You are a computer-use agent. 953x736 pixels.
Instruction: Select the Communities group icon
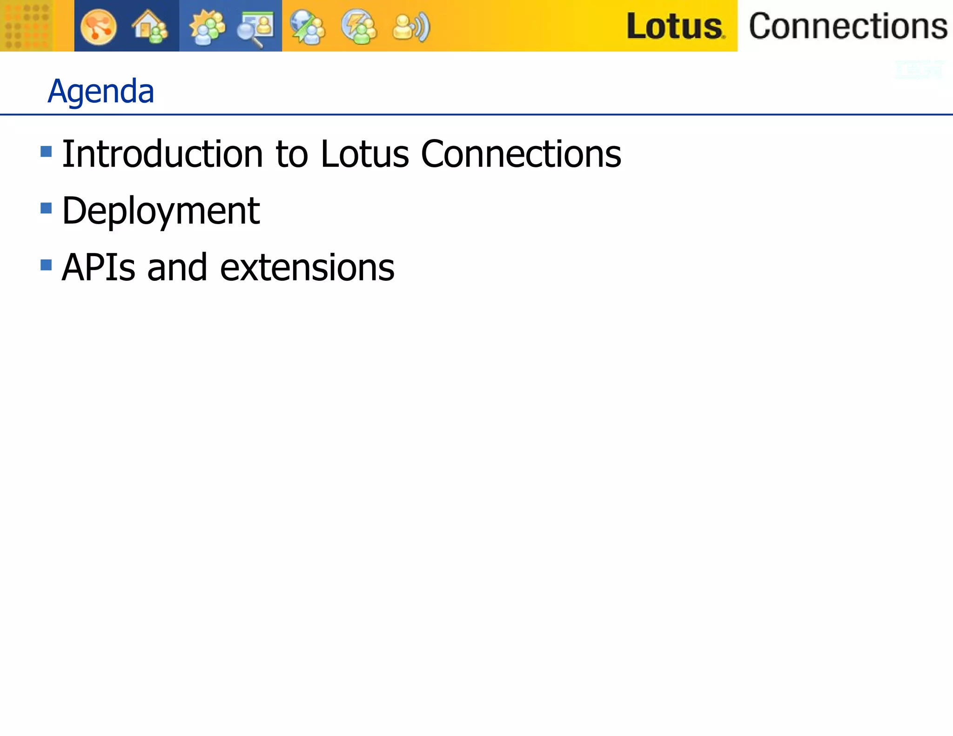207,27
